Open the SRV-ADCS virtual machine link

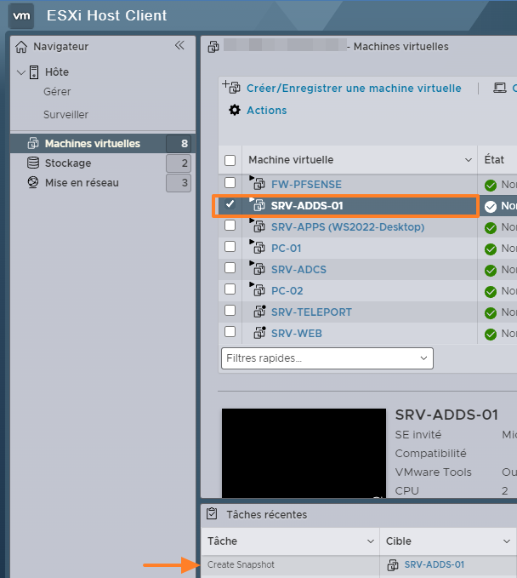click(298, 270)
